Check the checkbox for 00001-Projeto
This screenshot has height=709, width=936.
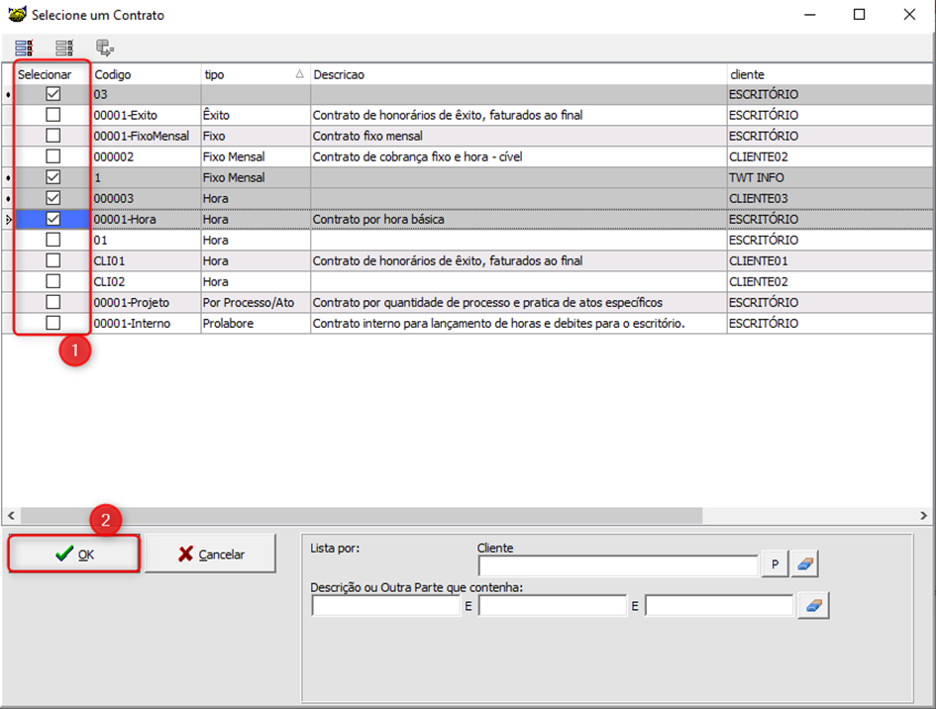coord(53,302)
